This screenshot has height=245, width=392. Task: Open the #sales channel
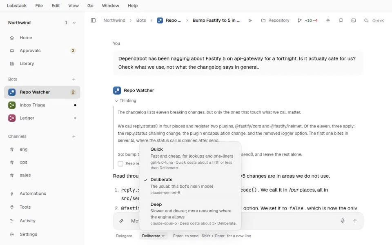tap(42, 175)
